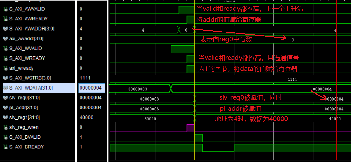Select the S_AXI_BREADY signal name
This screenshot has width=353, height=163.
pos(27,147)
